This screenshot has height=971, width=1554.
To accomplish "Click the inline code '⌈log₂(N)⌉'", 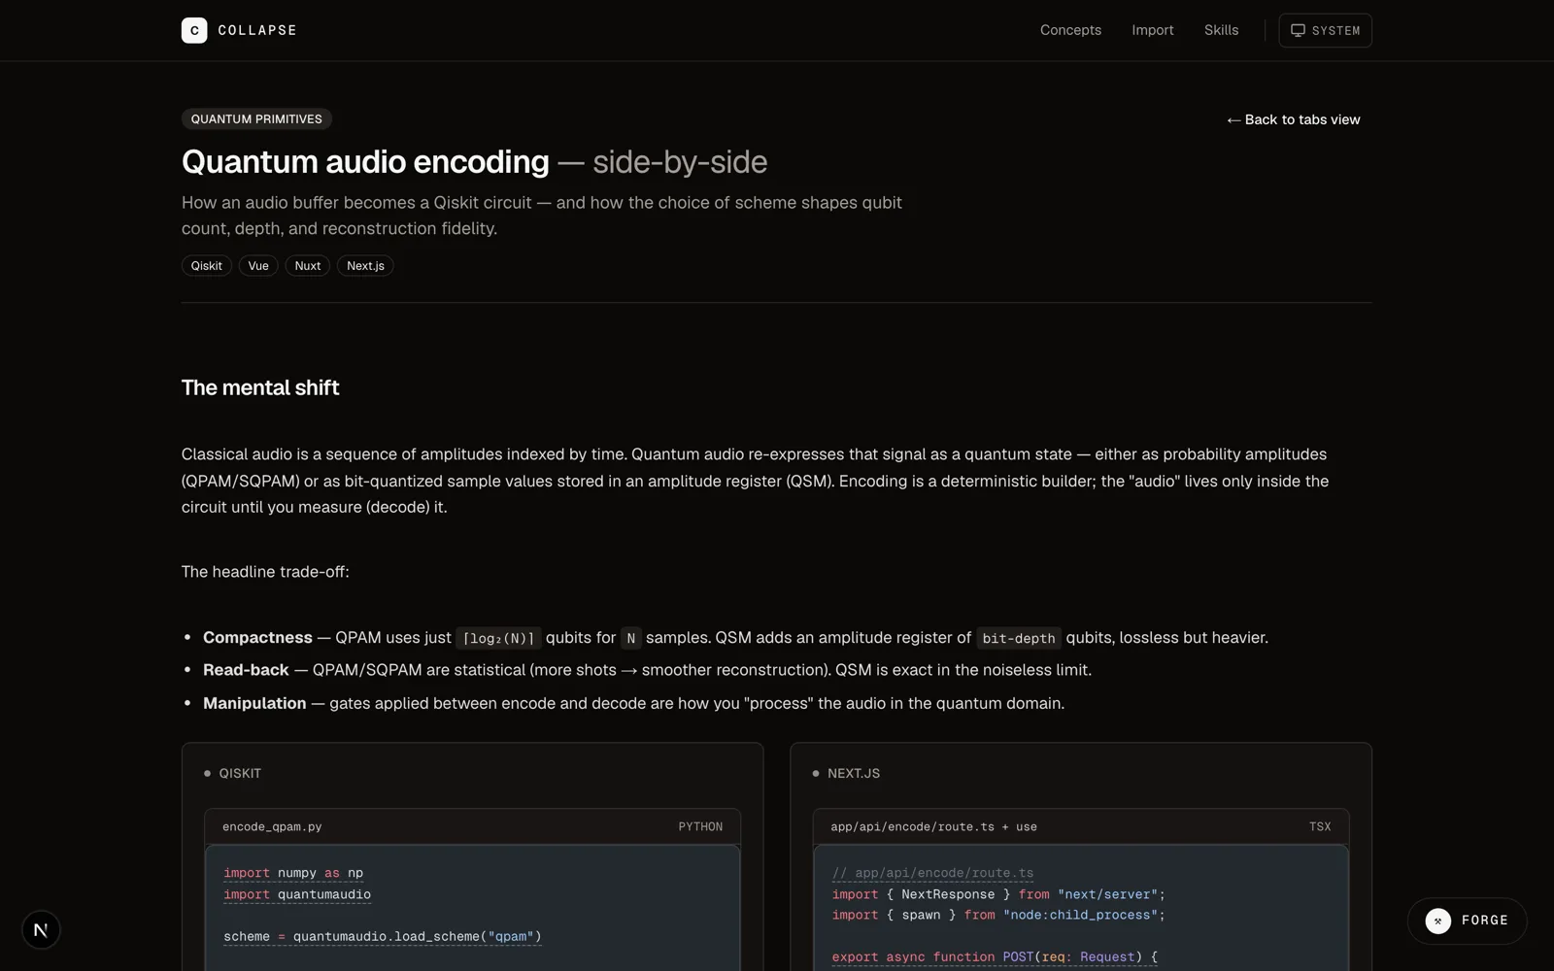I will (498, 638).
